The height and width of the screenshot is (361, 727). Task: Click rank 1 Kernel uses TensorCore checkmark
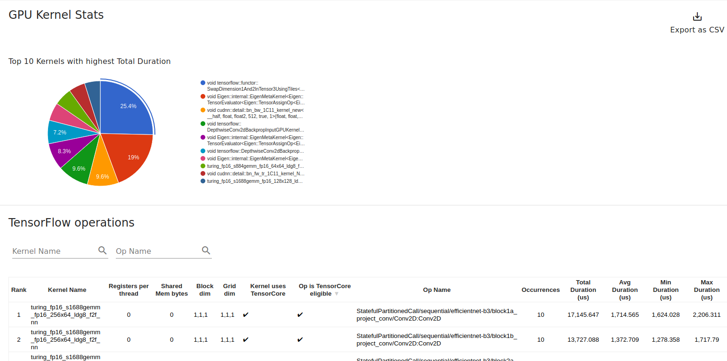click(245, 314)
